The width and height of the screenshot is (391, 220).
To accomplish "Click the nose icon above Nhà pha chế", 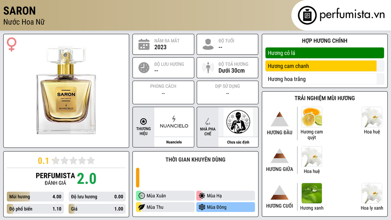I will (x=207, y=121).
